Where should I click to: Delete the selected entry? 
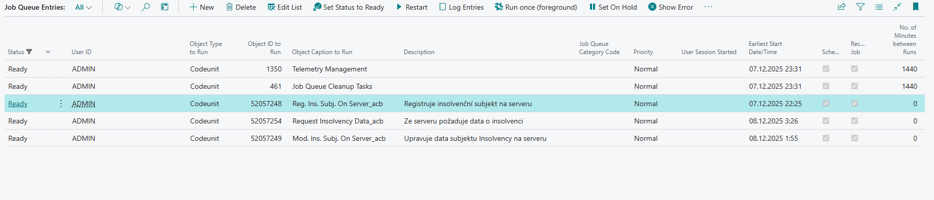pos(241,7)
